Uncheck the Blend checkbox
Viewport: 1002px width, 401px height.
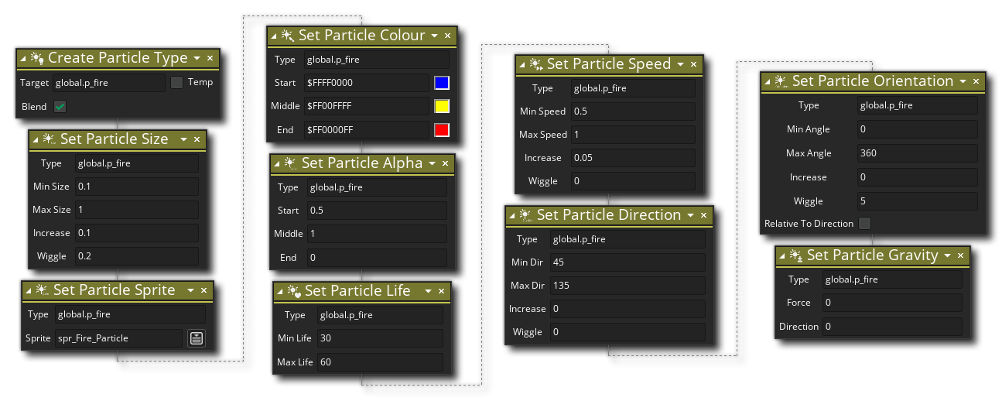[x=60, y=107]
